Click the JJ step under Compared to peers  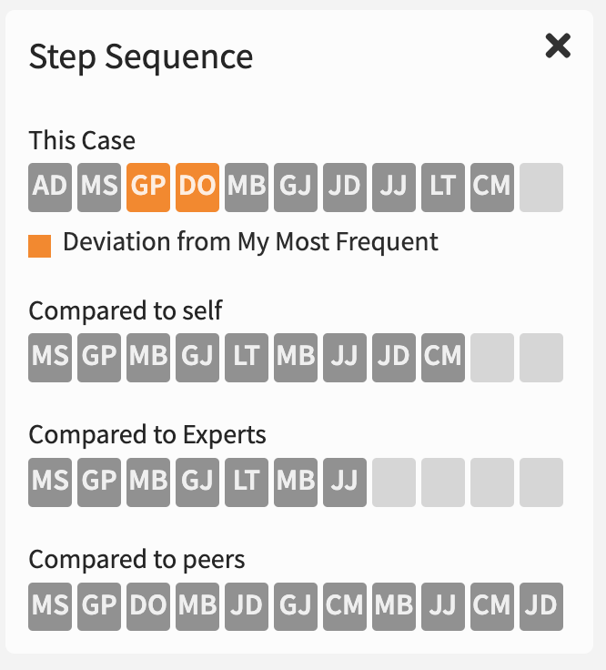click(x=443, y=606)
